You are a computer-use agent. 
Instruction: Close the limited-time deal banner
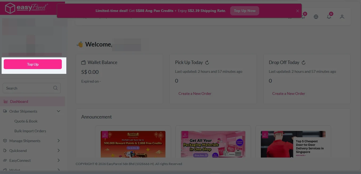pos(298,11)
